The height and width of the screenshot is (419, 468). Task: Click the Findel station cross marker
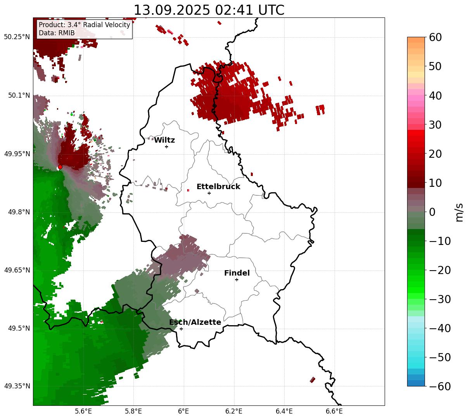click(x=237, y=279)
